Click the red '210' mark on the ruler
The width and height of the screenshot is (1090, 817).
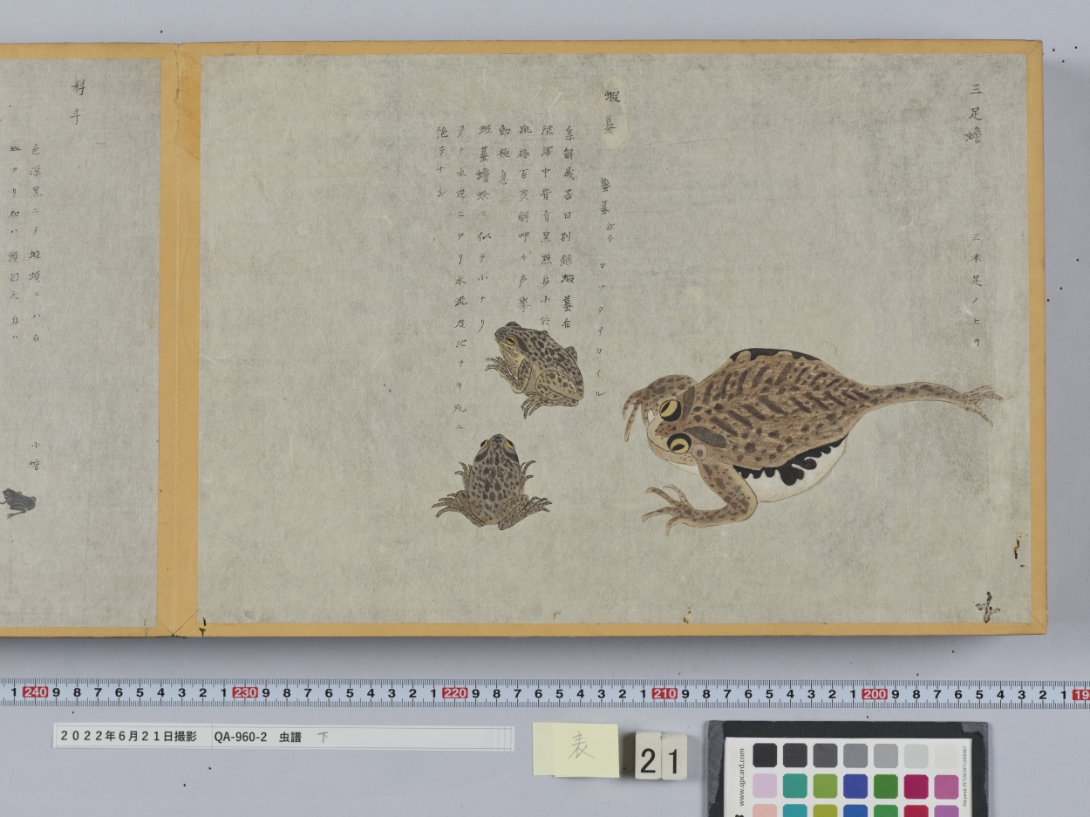[664, 692]
